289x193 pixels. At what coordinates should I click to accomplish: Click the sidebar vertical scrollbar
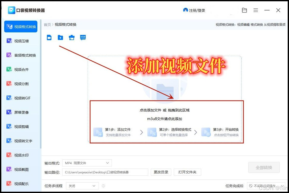[x=40, y=84]
